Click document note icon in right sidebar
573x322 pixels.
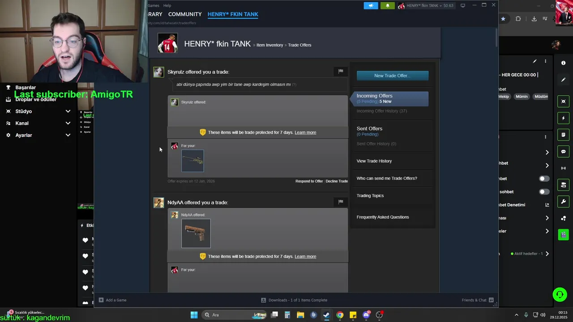pyautogui.click(x=563, y=135)
